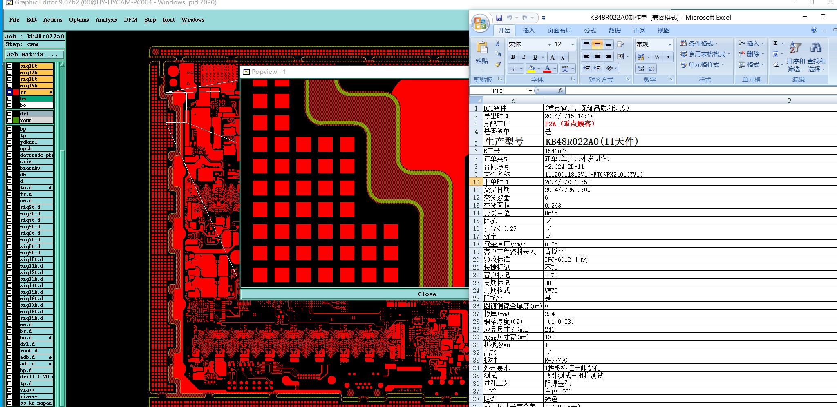The height and width of the screenshot is (407, 837).
Task: Click the decrease decimal icon
Action: tap(651, 69)
